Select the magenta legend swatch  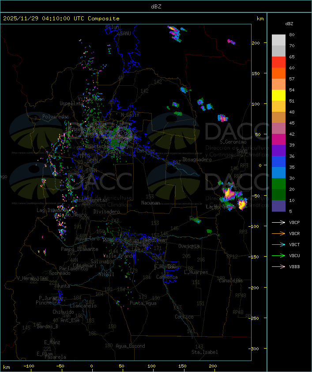point(278,140)
